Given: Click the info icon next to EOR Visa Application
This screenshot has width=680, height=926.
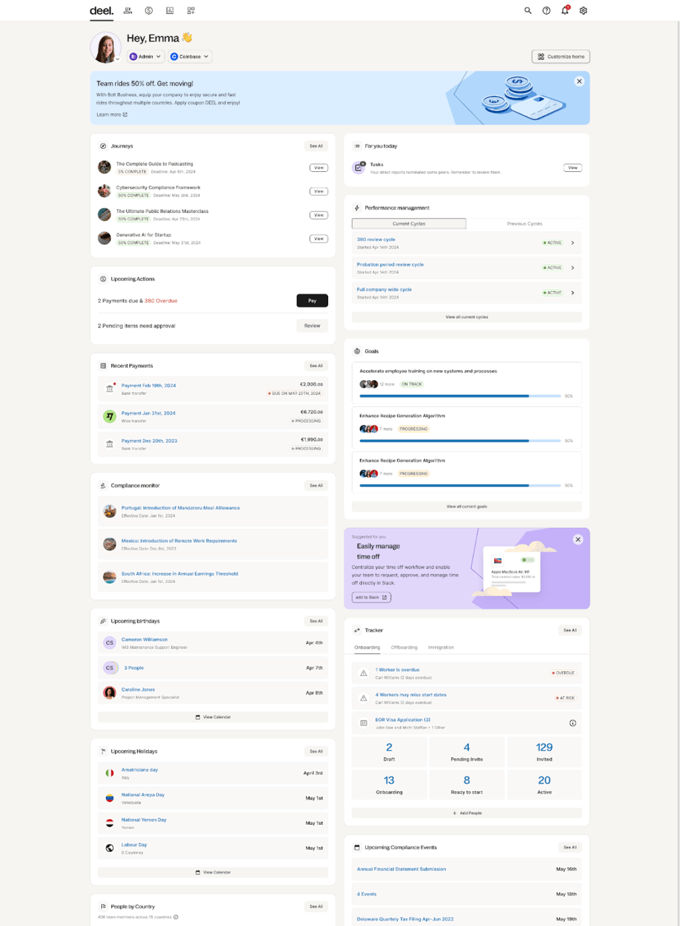Looking at the screenshot, I should [x=573, y=723].
